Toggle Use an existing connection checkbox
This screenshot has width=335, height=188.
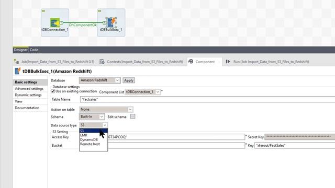point(53,91)
